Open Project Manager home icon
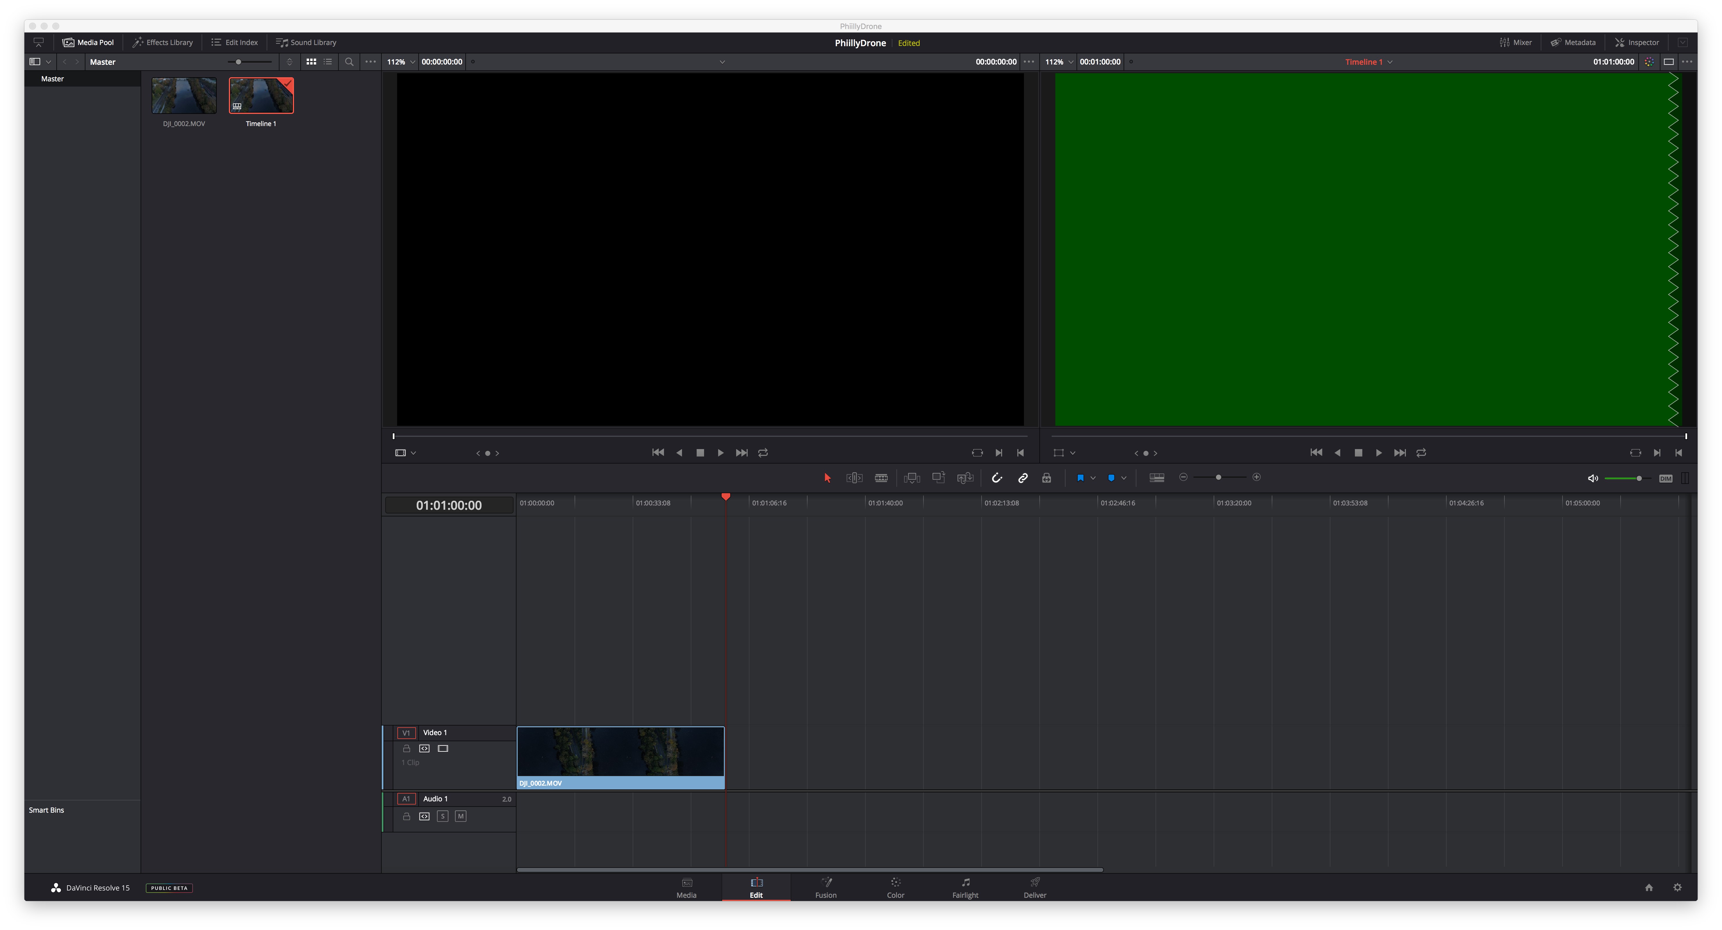 1649,887
